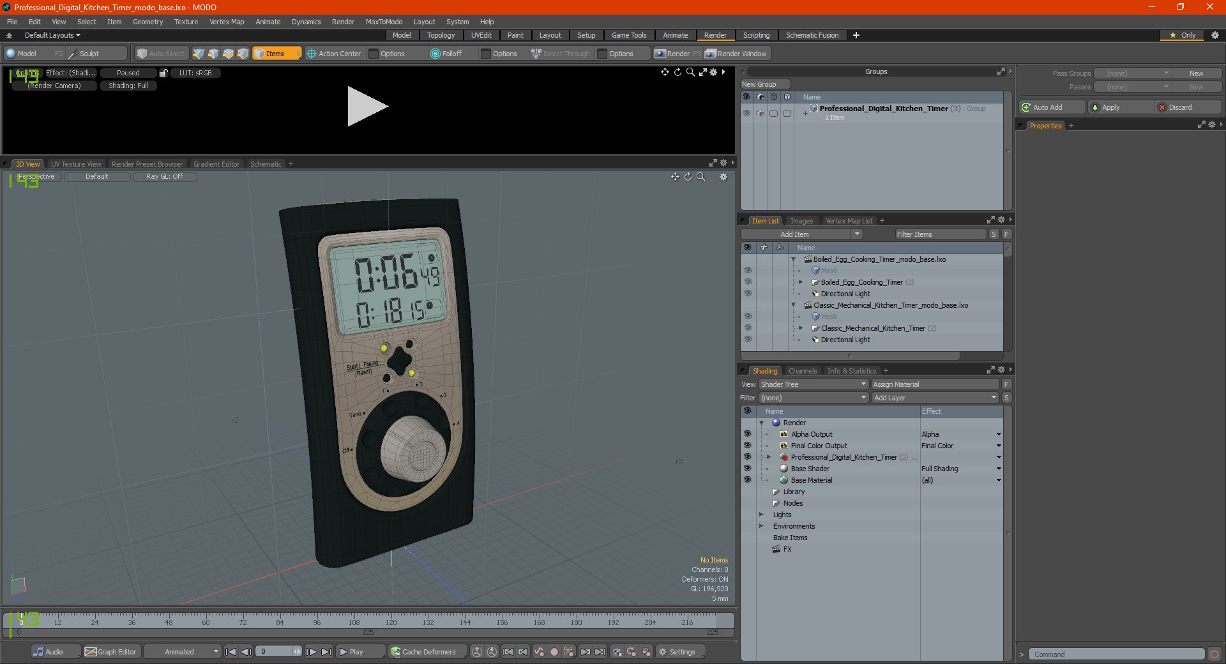This screenshot has height=664, width=1226.
Task: Click Play animation button
Action: click(x=361, y=652)
